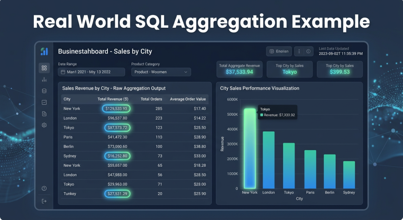Open settings gear in the sidebar
403x220 pixels.
click(44, 125)
